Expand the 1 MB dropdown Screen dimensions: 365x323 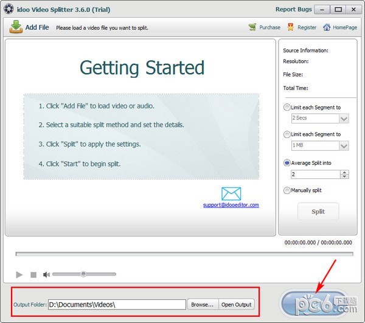(344, 146)
